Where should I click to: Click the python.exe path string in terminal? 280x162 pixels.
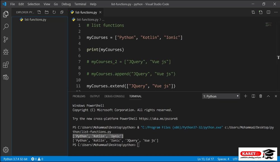pos(182,127)
